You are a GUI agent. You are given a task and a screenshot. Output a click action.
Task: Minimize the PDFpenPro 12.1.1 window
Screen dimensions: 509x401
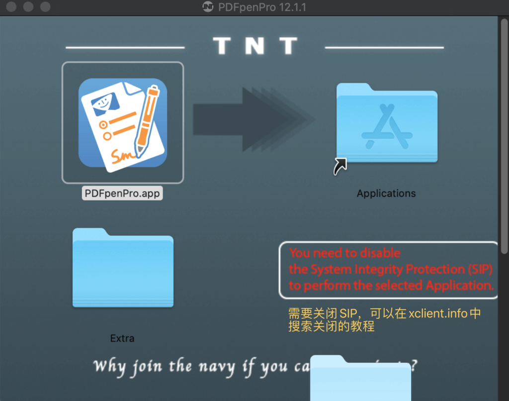pyautogui.click(x=28, y=7)
